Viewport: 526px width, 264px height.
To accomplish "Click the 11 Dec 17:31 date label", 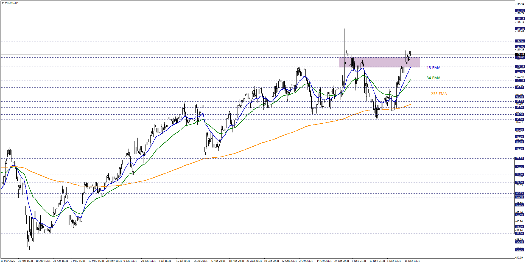I will coord(412,261).
